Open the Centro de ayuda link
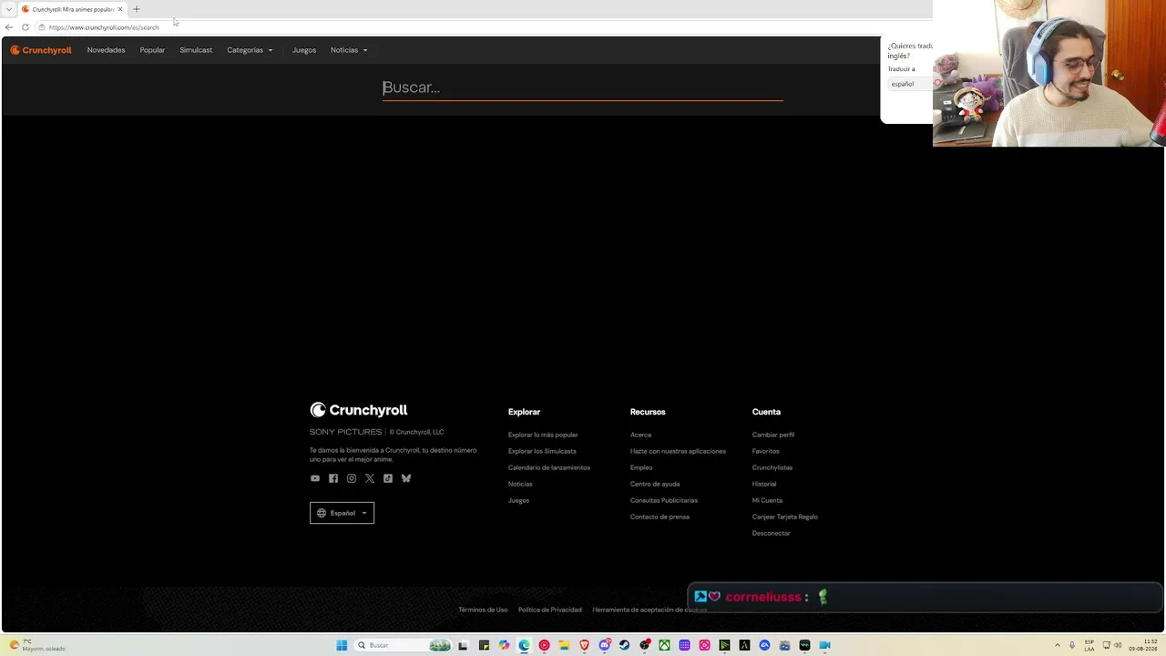Screen dimensions: 1166x656 pos(655,484)
